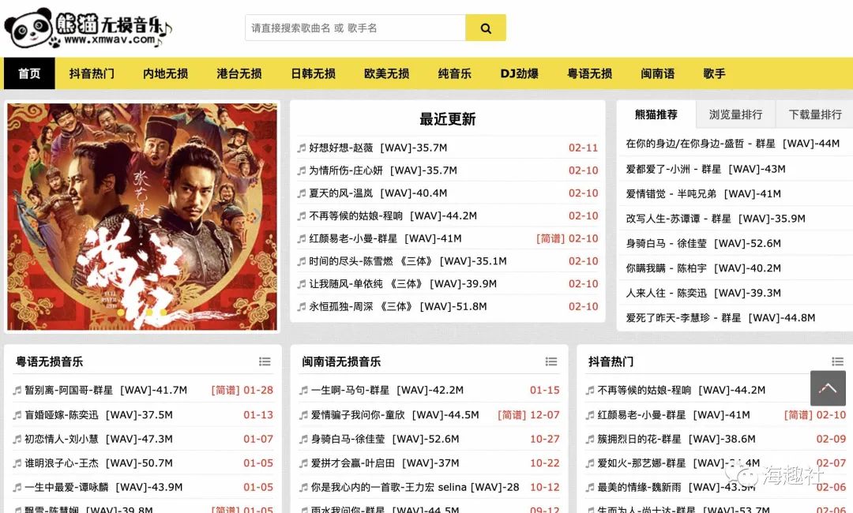Click music note icon beside 好想好想-赵薇
853x513 pixels.
tap(302, 148)
